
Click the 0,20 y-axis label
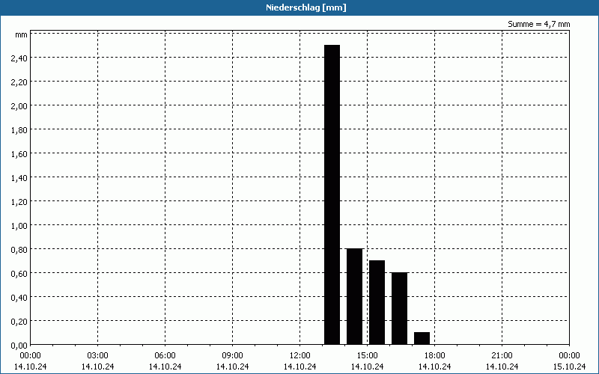click(19, 322)
